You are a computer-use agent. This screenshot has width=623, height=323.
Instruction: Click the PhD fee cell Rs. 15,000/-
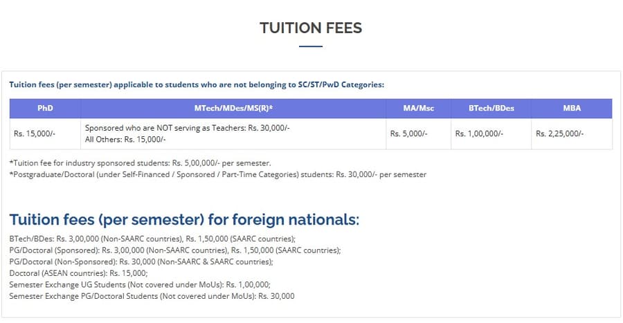[33, 133]
